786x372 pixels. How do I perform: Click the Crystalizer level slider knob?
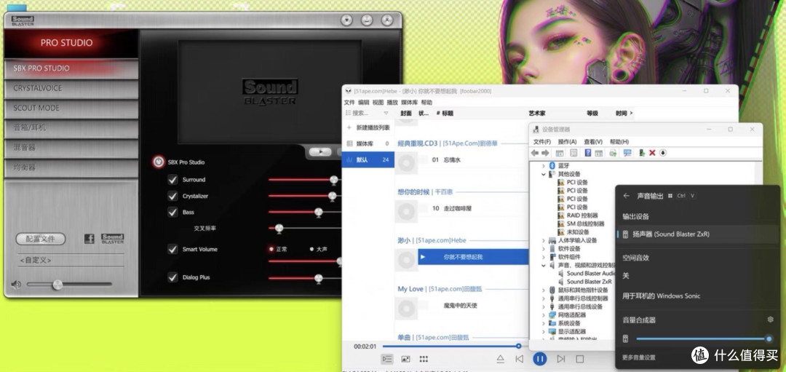pos(332,197)
